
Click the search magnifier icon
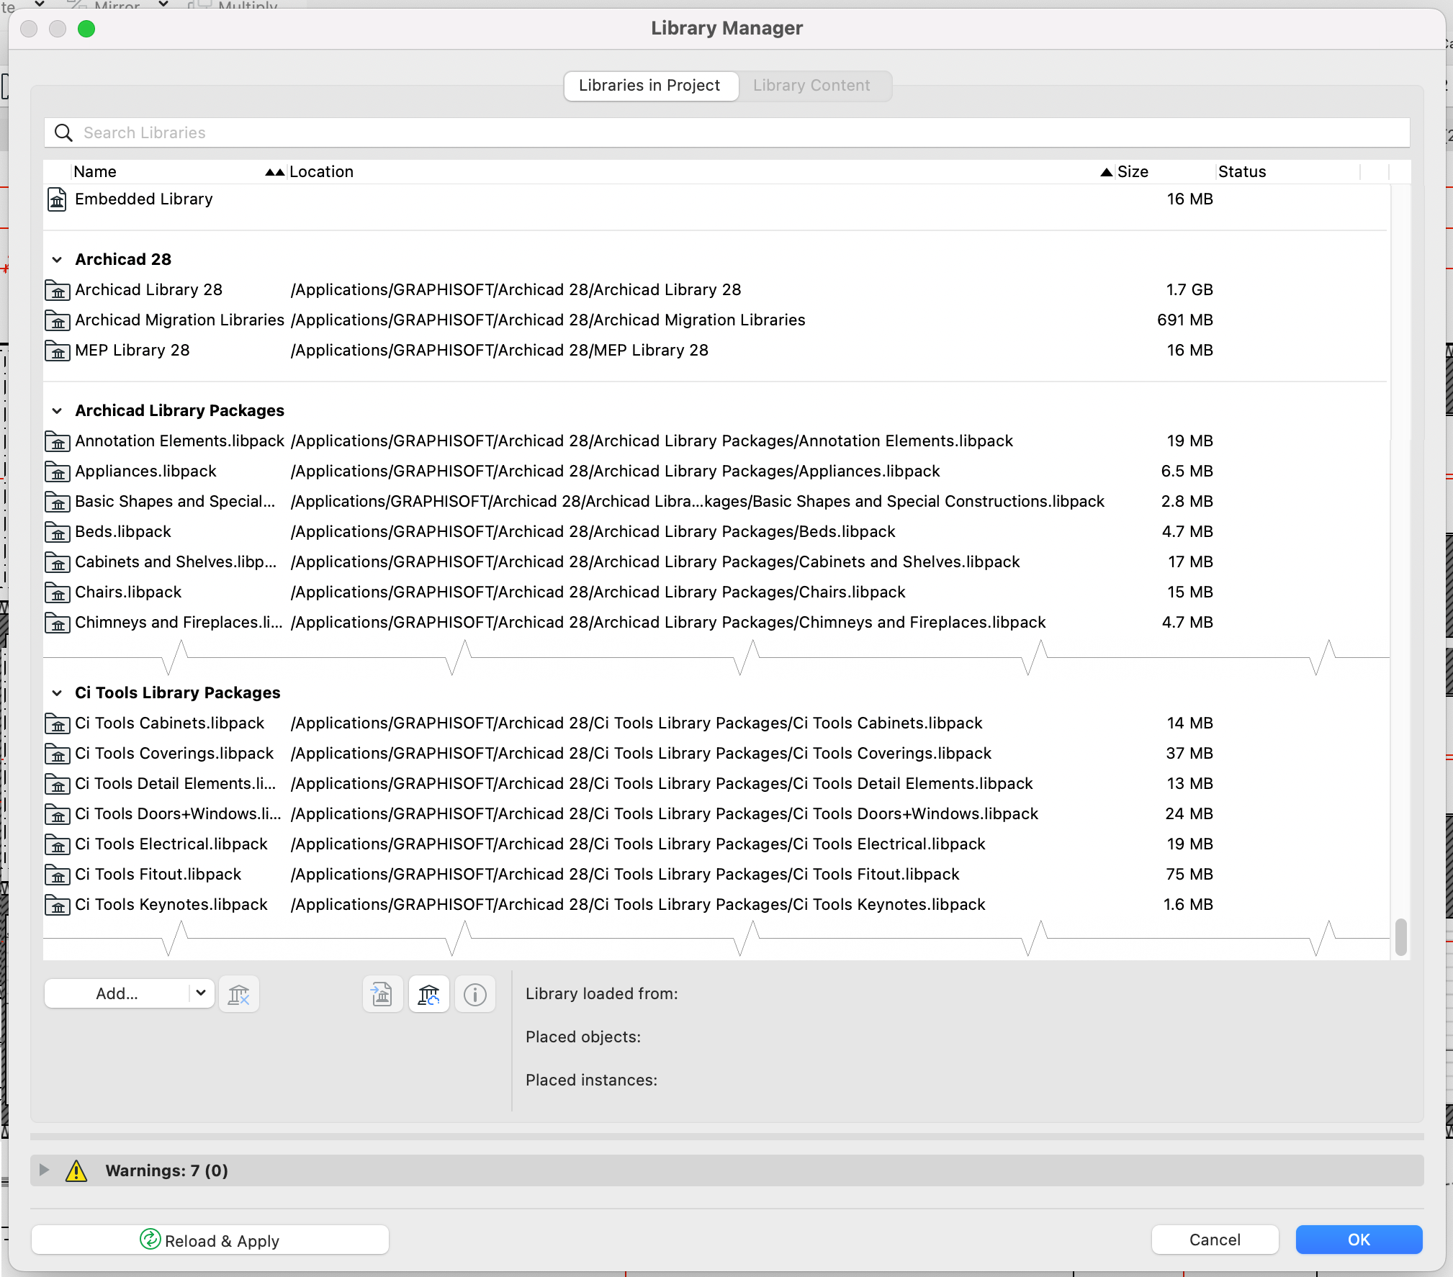(64, 133)
